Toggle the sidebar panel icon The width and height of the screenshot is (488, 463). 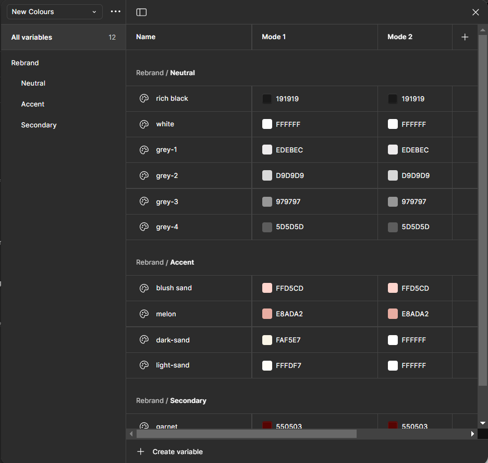[x=141, y=12]
